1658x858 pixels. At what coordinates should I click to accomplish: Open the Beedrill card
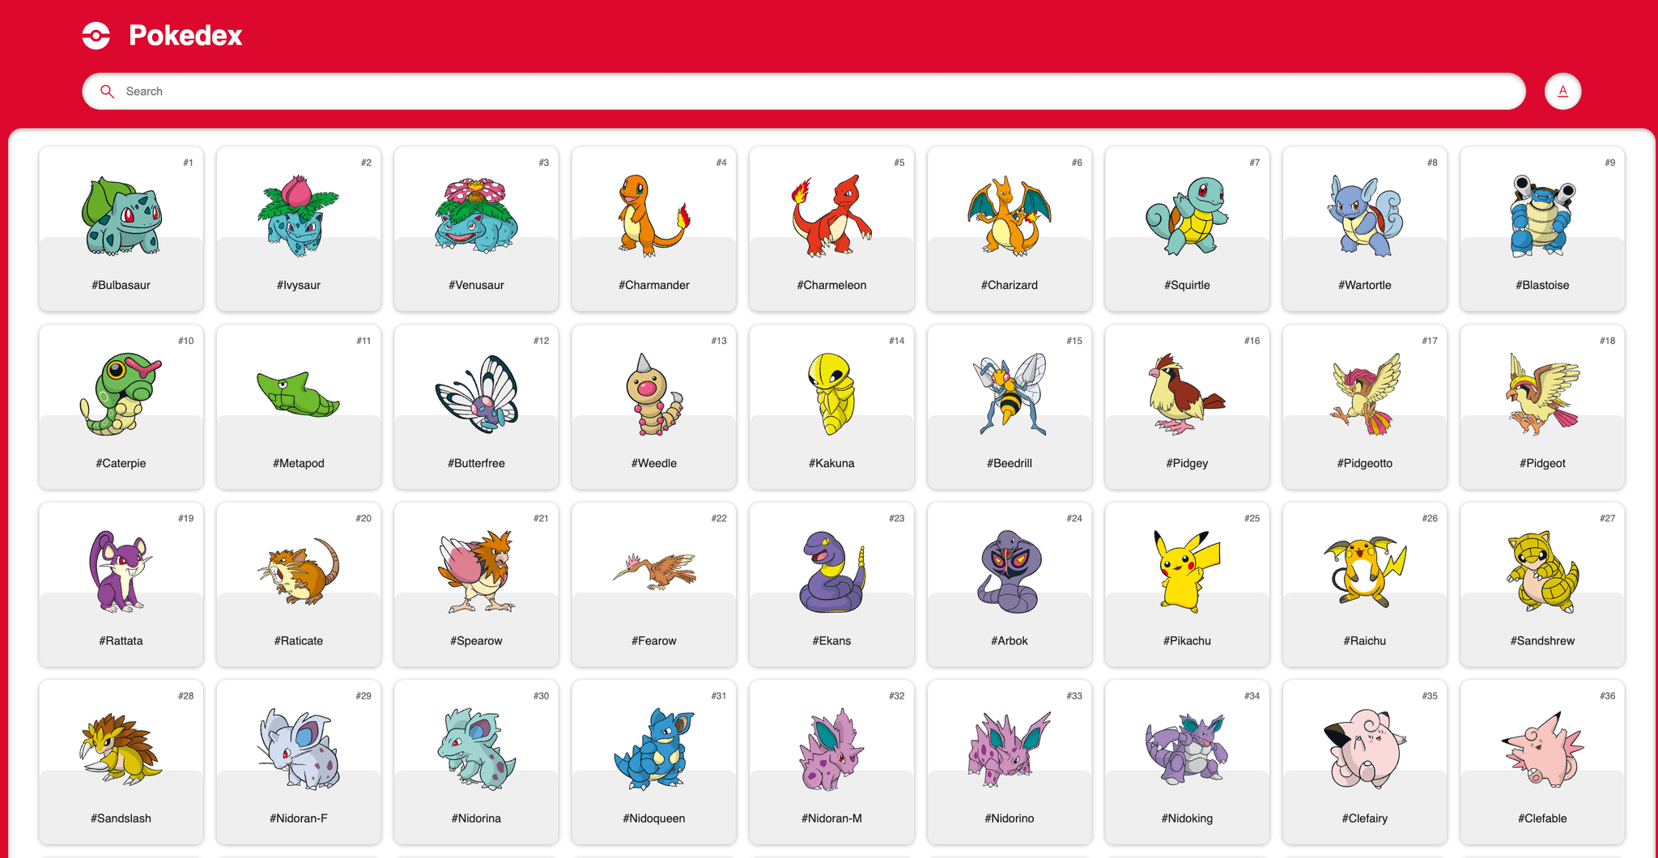click(x=1010, y=407)
